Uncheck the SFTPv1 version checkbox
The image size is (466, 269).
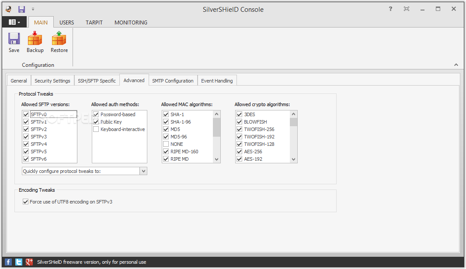coord(26,122)
